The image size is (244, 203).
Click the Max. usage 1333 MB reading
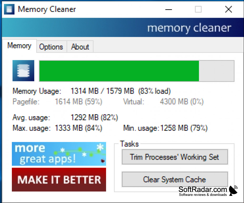pos(78,128)
